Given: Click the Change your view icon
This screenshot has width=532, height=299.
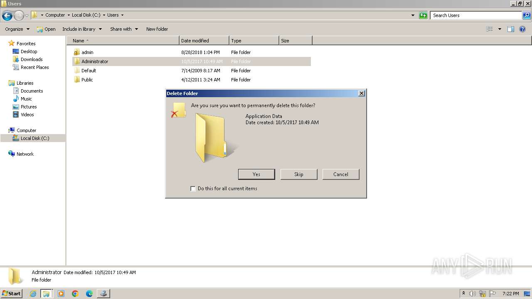Looking at the screenshot, I should (x=490, y=29).
